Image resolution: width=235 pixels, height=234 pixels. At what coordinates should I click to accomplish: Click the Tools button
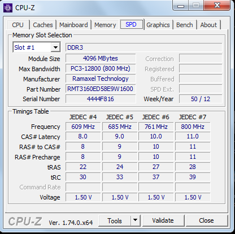pos(115,221)
